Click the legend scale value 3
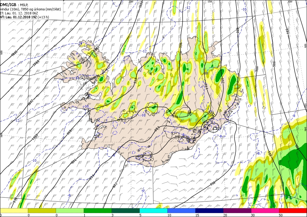 113,215
